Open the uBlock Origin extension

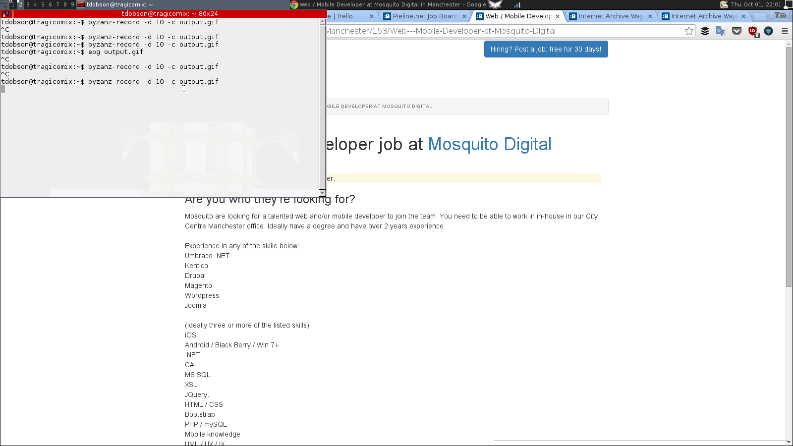[753, 31]
